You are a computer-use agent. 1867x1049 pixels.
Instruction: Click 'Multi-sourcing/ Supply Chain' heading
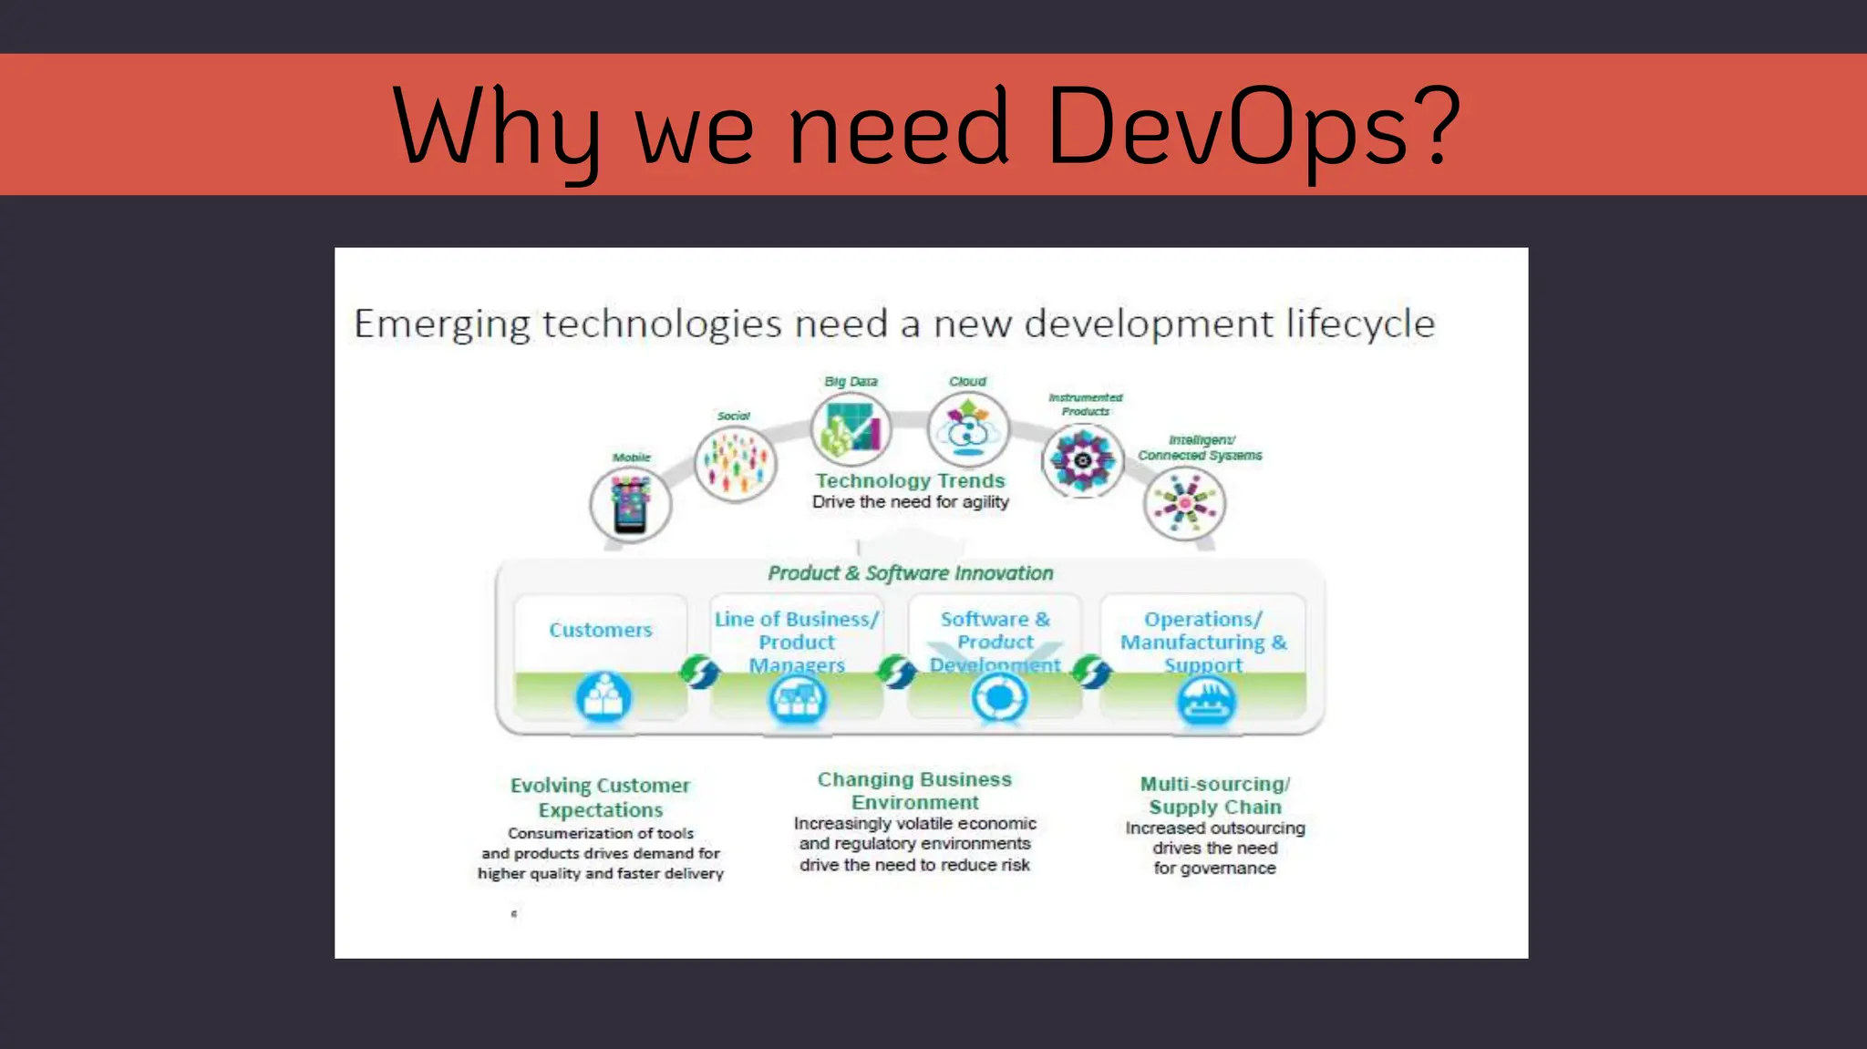pyautogui.click(x=1215, y=796)
